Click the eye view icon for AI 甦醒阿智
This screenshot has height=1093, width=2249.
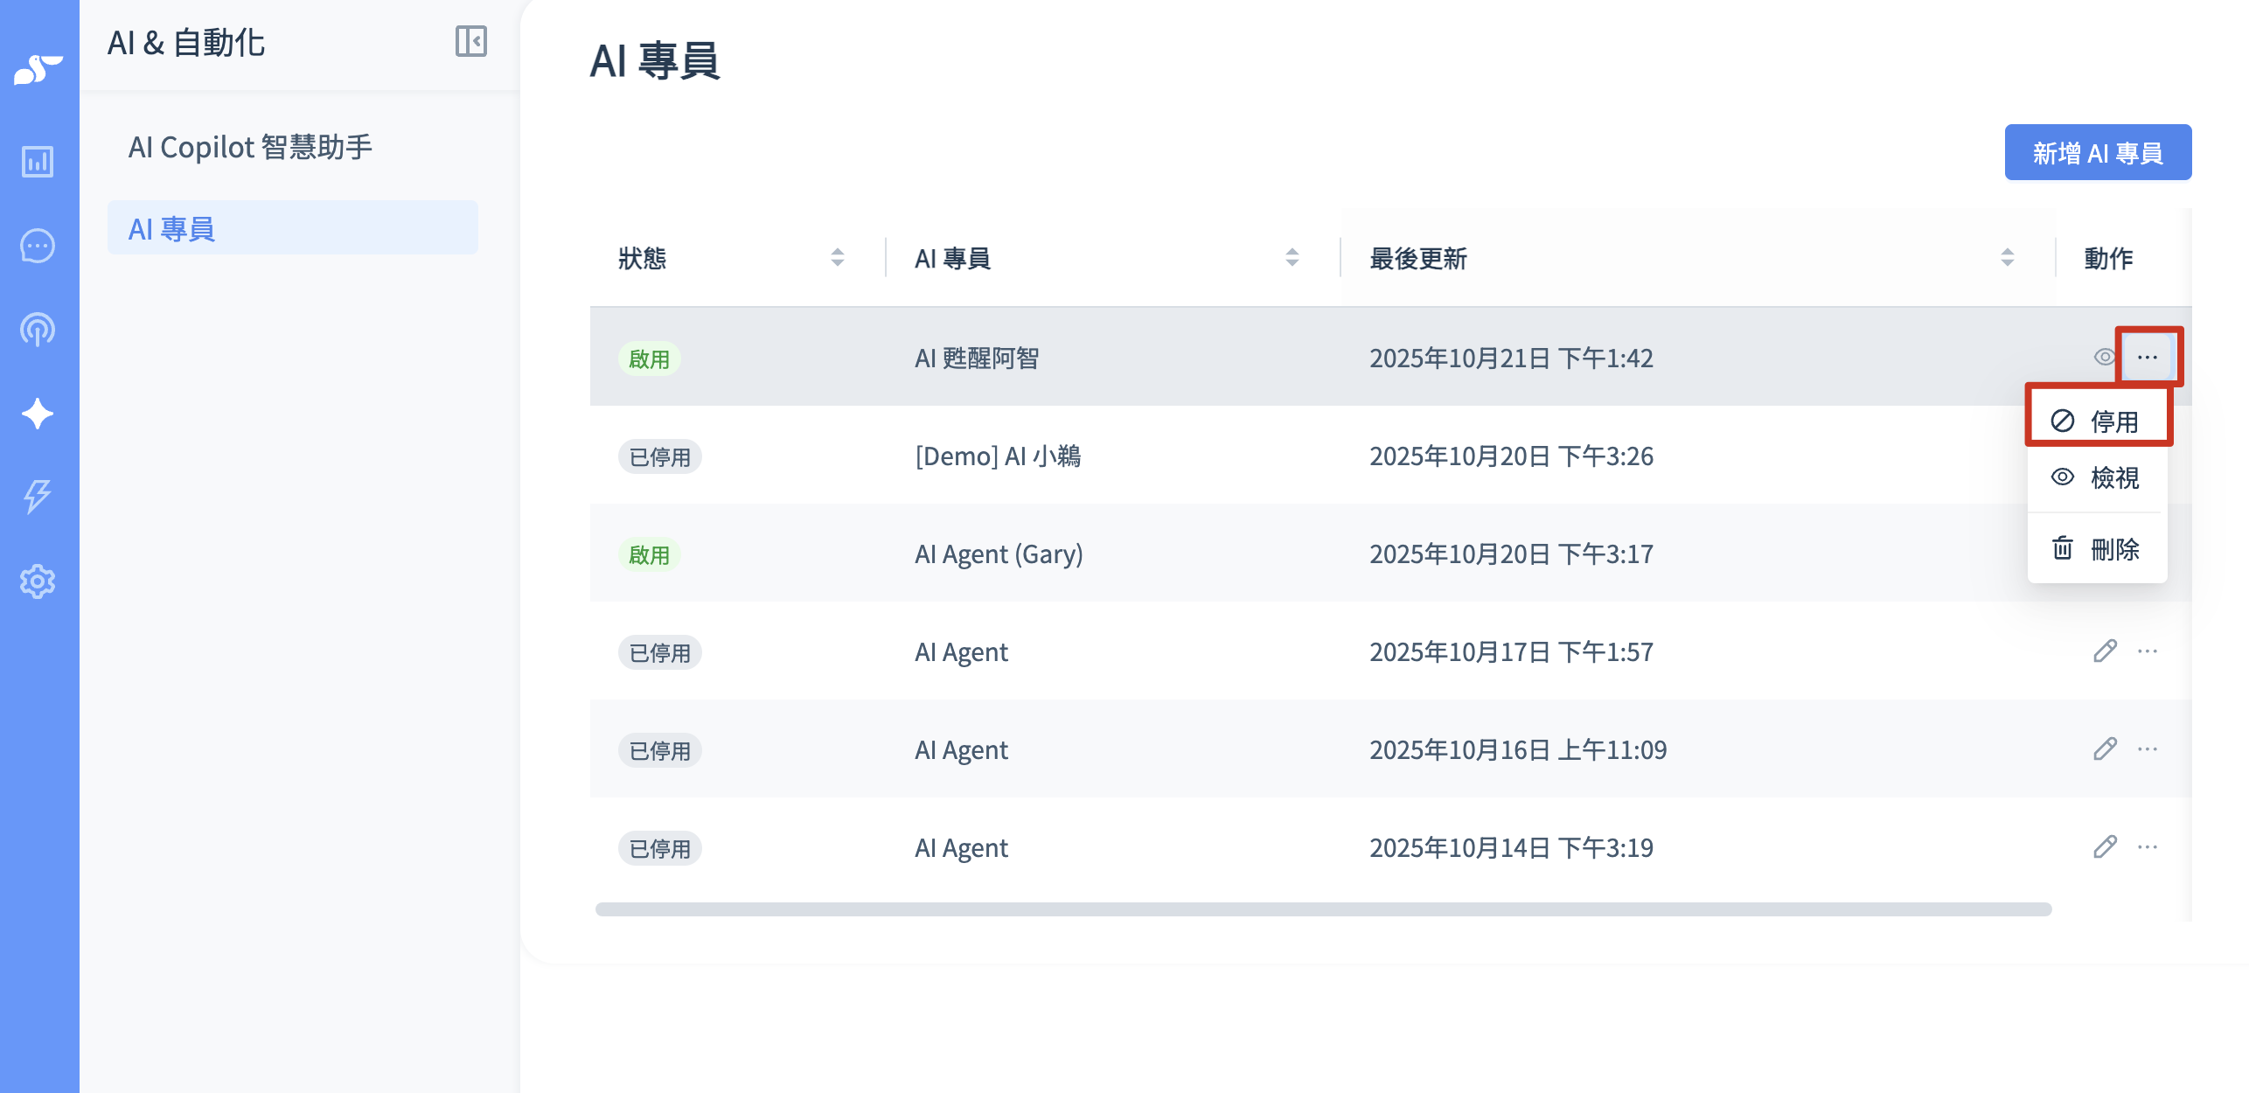click(x=2105, y=357)
